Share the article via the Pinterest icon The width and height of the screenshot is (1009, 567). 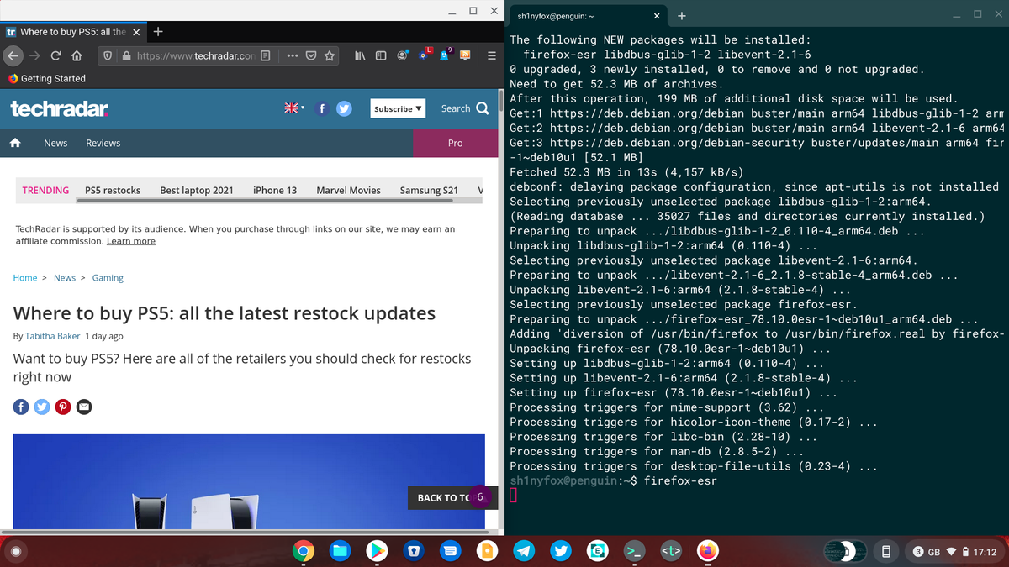point(62,407)
